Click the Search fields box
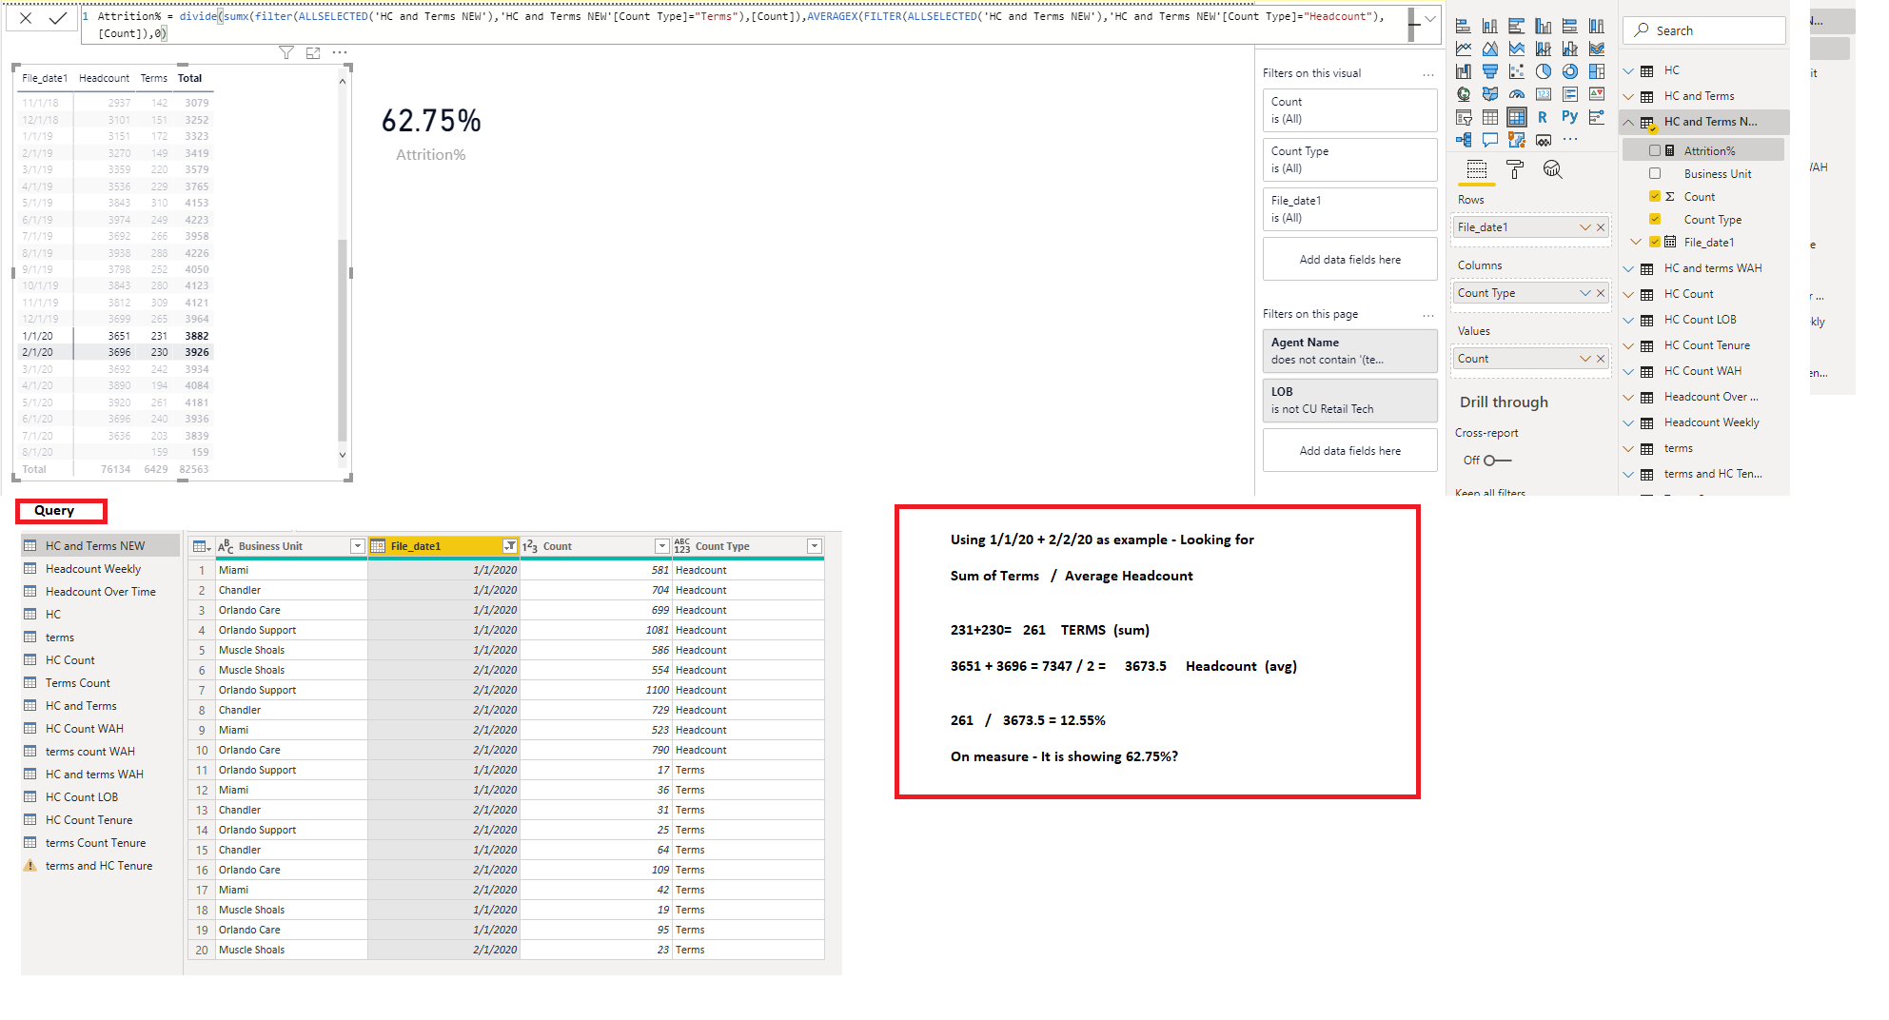 1703,30
